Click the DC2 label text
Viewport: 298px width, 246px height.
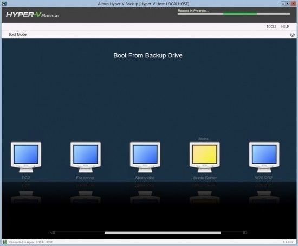point(26,178)
